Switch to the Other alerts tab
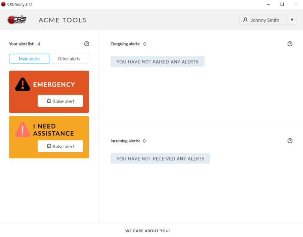Viewport: 303px width, 237px height. pos(69,59)
